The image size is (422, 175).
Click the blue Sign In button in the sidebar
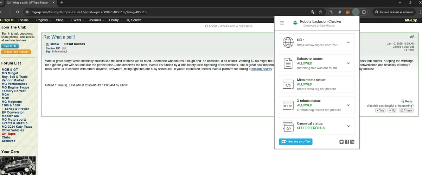click(10, 46)
